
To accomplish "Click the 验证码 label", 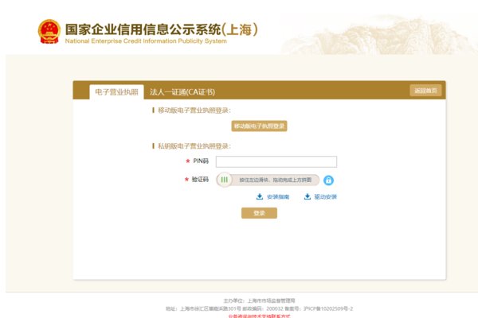I will pos(200,179).
